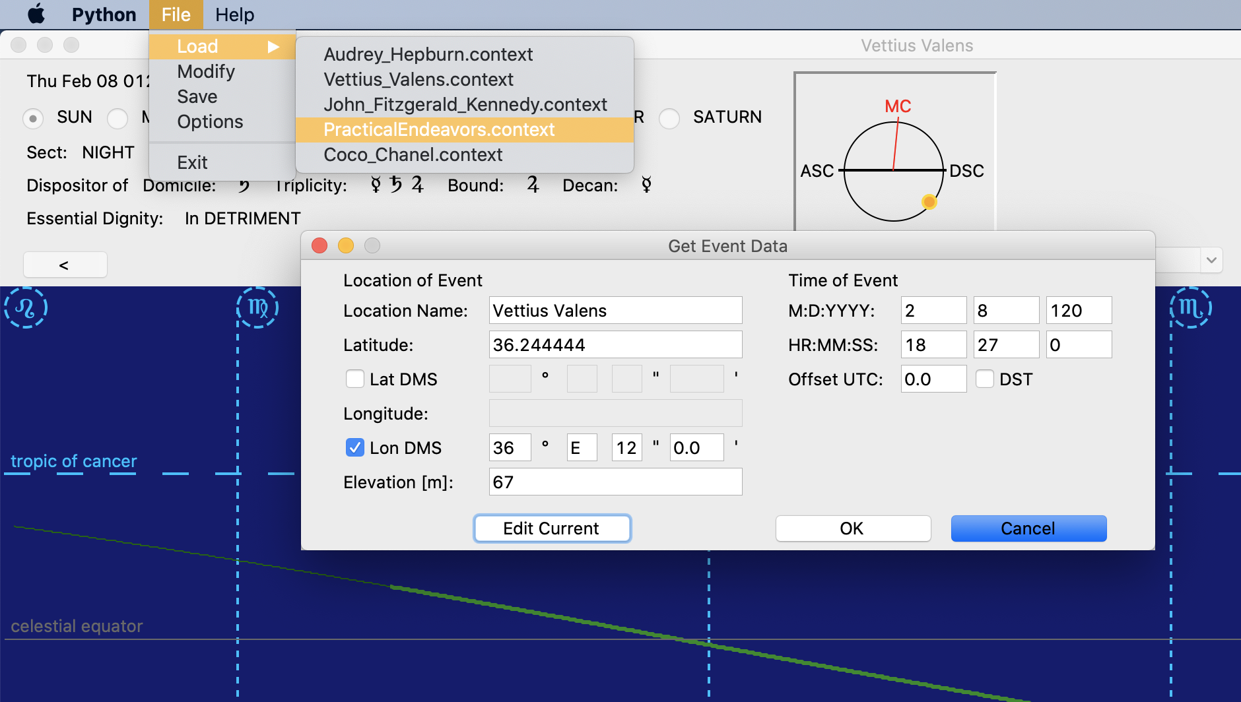Click the Sun marker on the horizon dial

click(x=929, y=202)
